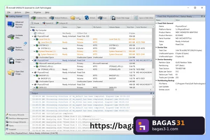
Task: Select the System Reserved (1:) primary row
Action: (91, 51)
